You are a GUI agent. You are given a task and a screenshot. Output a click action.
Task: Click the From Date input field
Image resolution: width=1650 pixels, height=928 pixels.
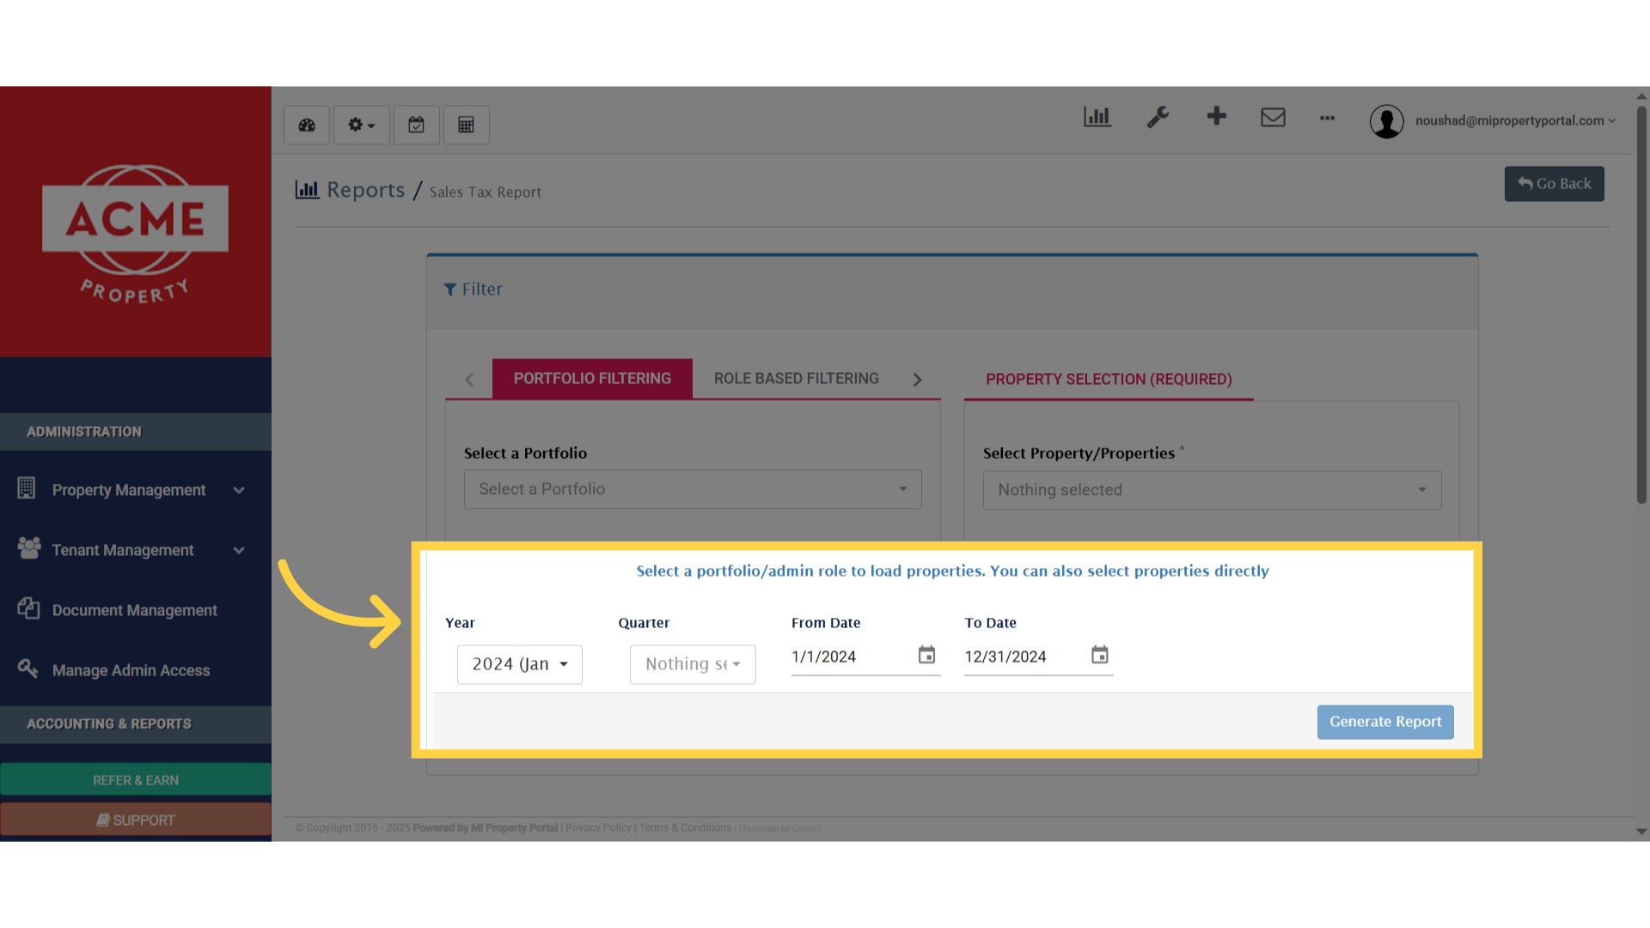coord(851,656)
